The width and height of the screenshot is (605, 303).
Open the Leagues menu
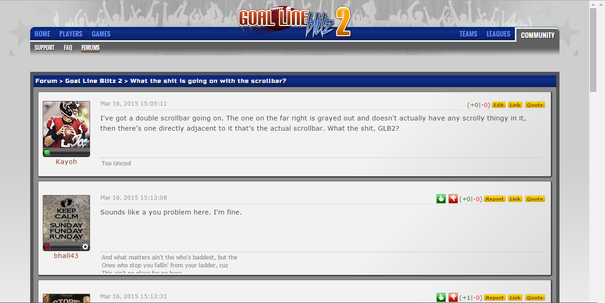coord(498,34)
